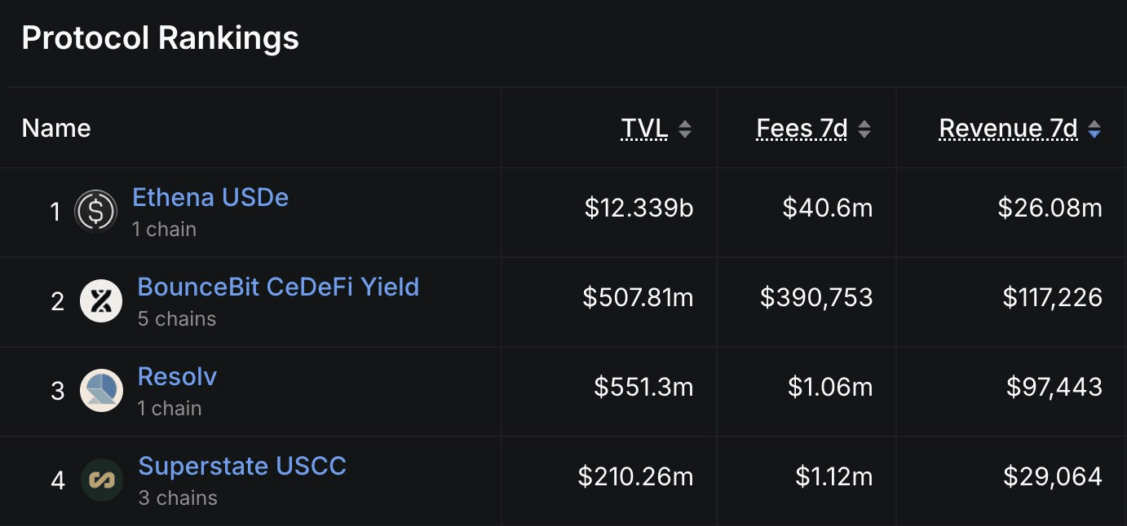
Task: Click the Resolv protocol logo icon
Action: coord(101,391)
